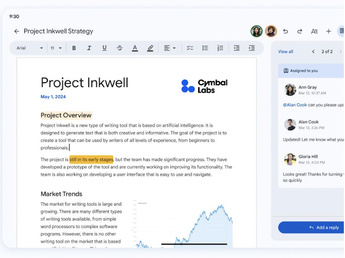
Task: Click the Redo icon
Action: [300, 31]
